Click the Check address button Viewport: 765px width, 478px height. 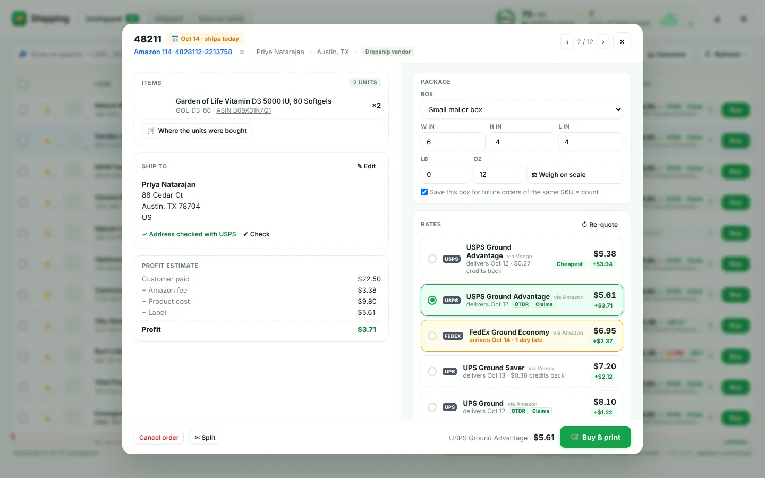pyautogui.click(x=257, y=234)
